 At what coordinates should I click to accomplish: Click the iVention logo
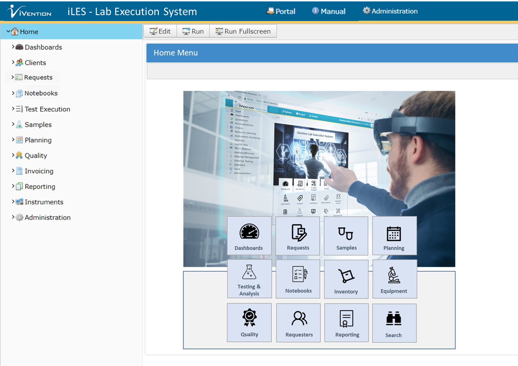pos(29,11)
